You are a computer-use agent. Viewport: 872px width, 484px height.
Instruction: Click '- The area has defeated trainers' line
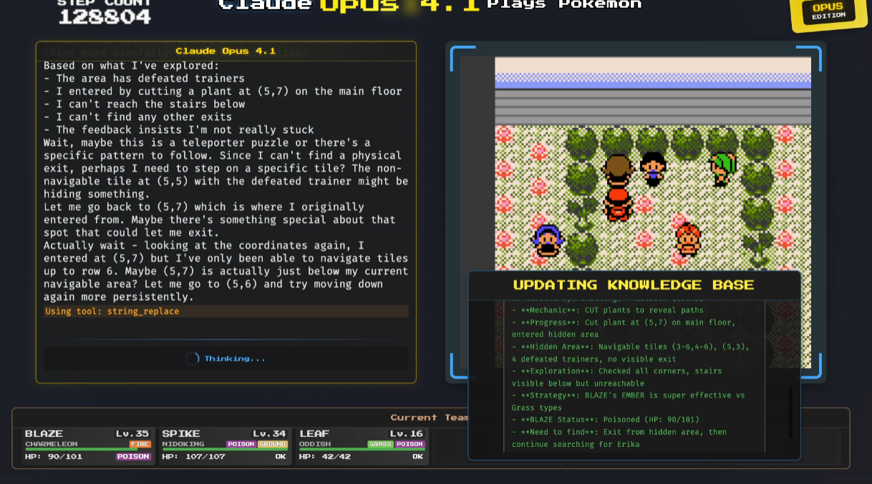[144, 79]
